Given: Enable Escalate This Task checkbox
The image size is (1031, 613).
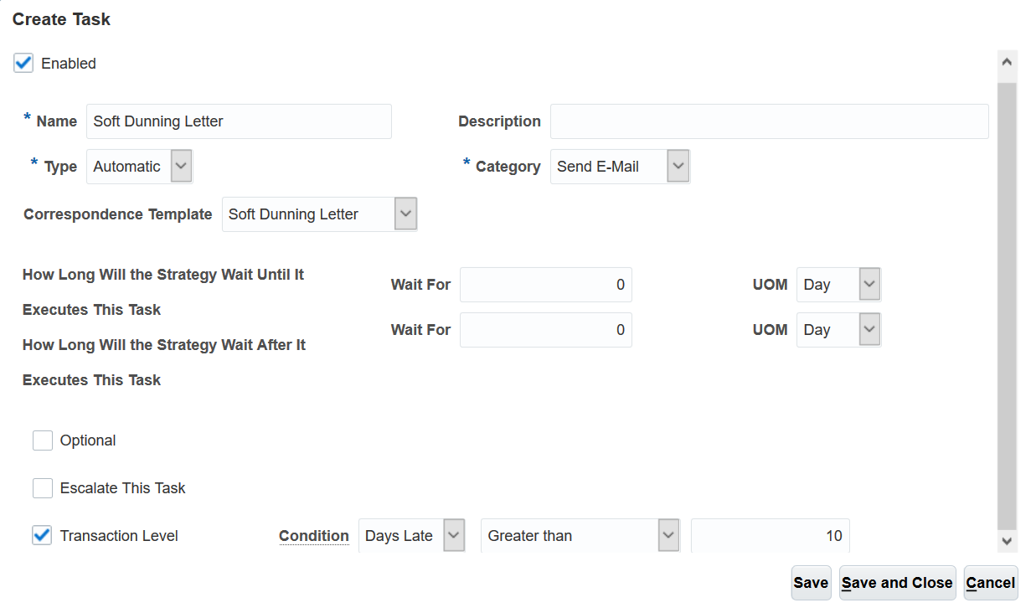Looking at the screenshot, I should tap(43, 488).
